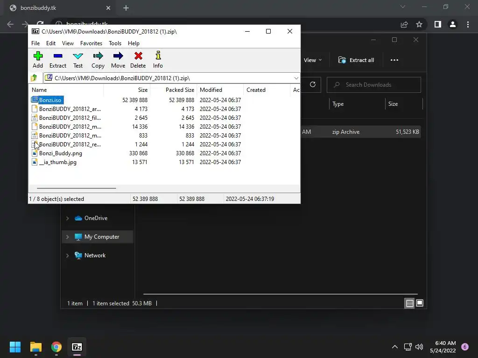The image size is (478, 358).
Task: Sort by the Packed Size column
Action: tap(173, 90)
